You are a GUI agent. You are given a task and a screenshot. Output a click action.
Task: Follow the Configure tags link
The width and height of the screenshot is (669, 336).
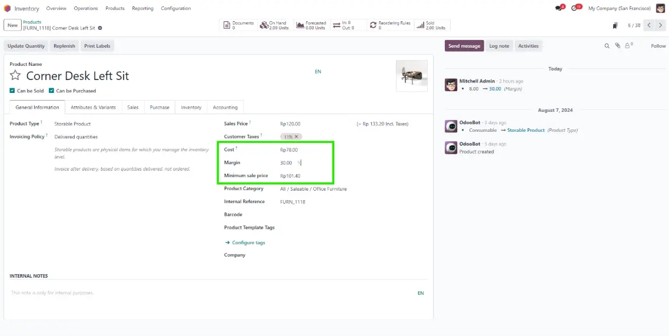click(248, 242)
